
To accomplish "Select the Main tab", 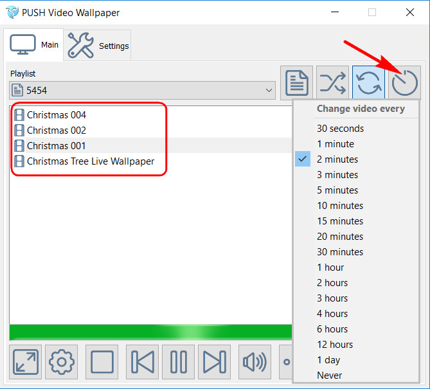I will pyautogui.click(x=33, y=45).
